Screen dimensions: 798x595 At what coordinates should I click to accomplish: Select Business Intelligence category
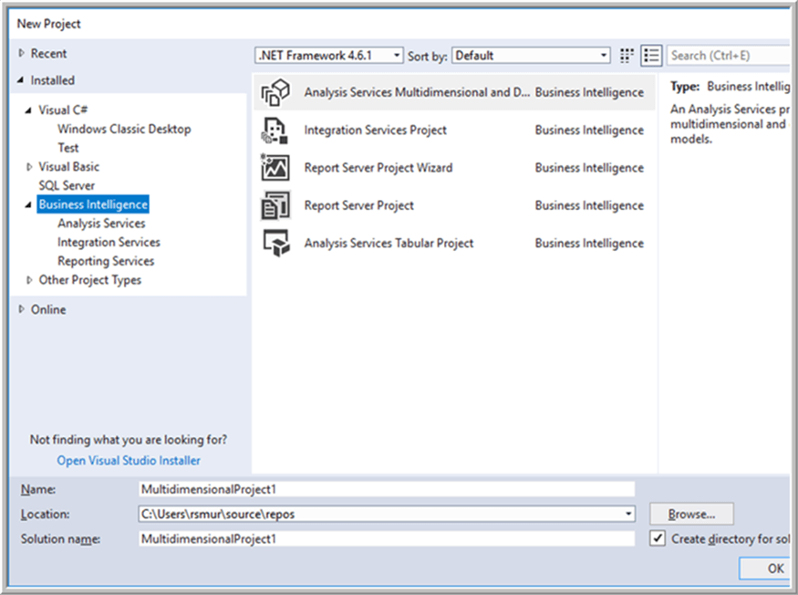93,204
